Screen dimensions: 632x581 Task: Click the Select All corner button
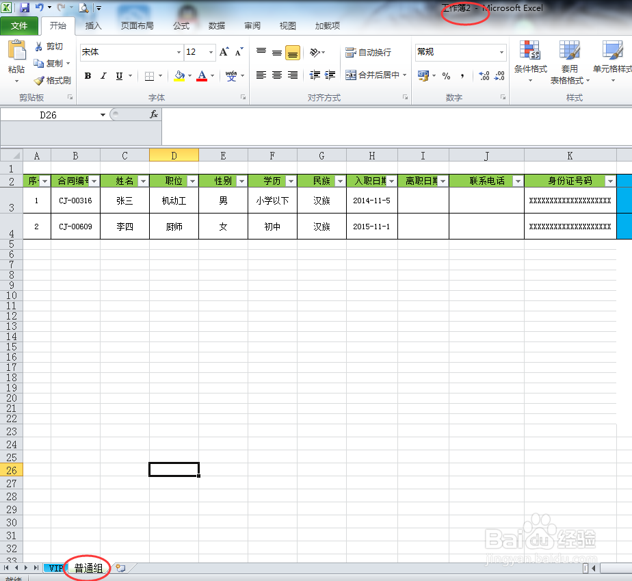pos(12,155)
